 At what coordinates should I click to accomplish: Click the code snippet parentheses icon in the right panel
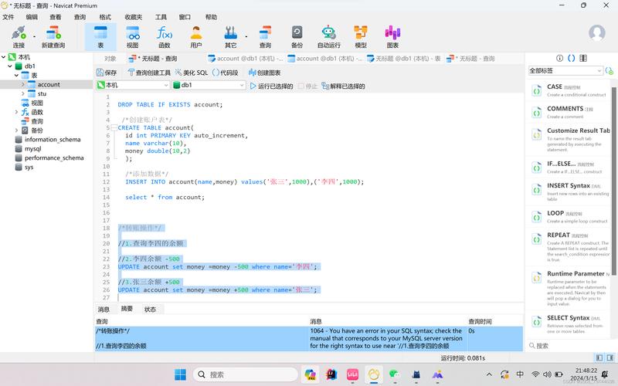pos(571,59)
